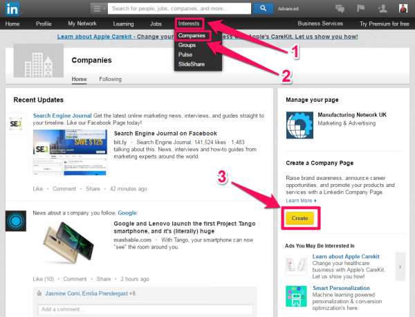Open the search category dropdown menu
Viewport: 415px width, 317px height.
pos(99,8)
